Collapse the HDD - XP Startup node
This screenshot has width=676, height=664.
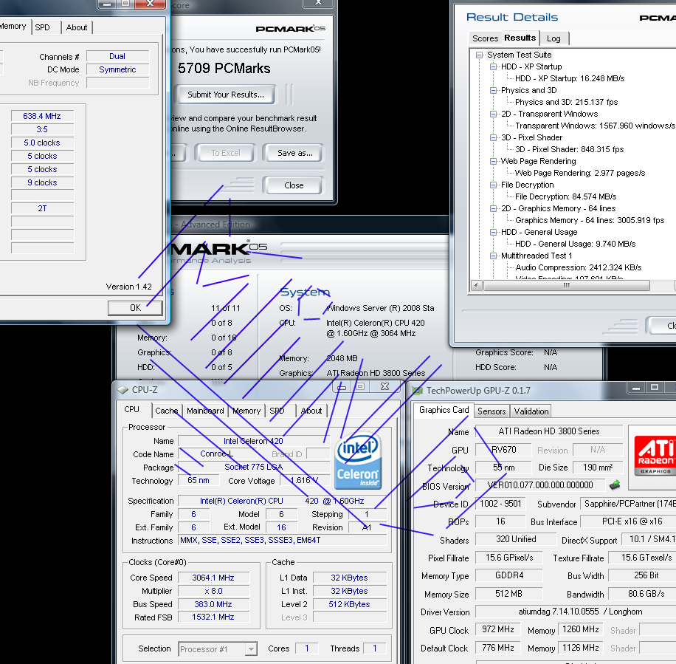(x=493, y=67)
